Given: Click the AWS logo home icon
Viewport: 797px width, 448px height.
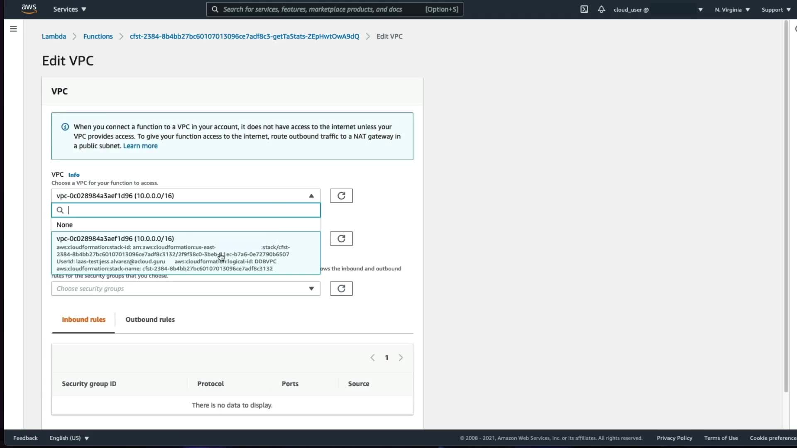Looking at the screenshot, I should tap(29, 9).
